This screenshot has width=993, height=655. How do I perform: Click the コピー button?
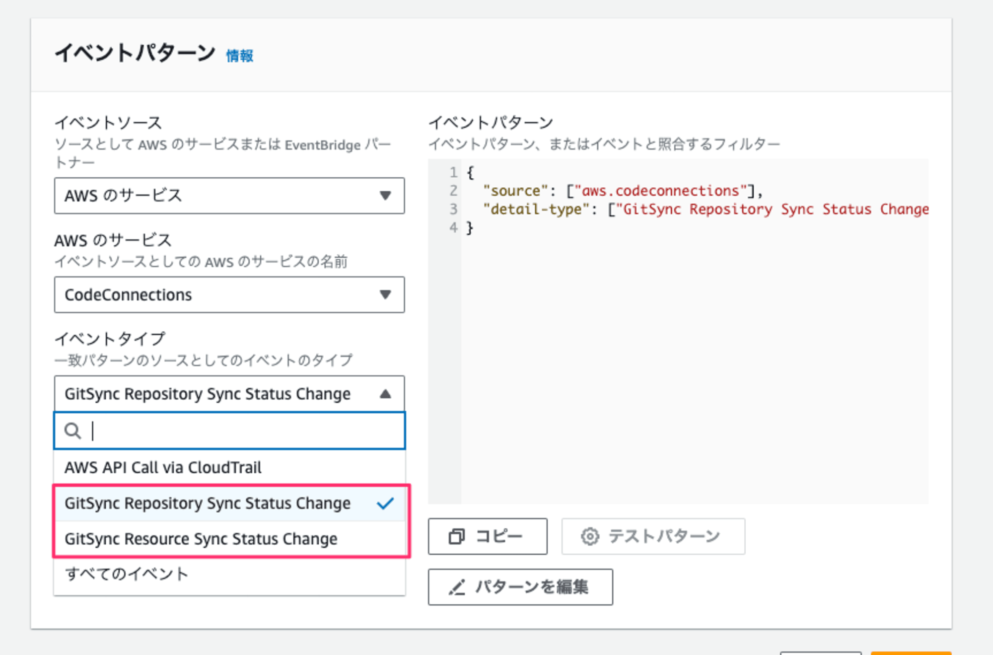coord(488,536)
